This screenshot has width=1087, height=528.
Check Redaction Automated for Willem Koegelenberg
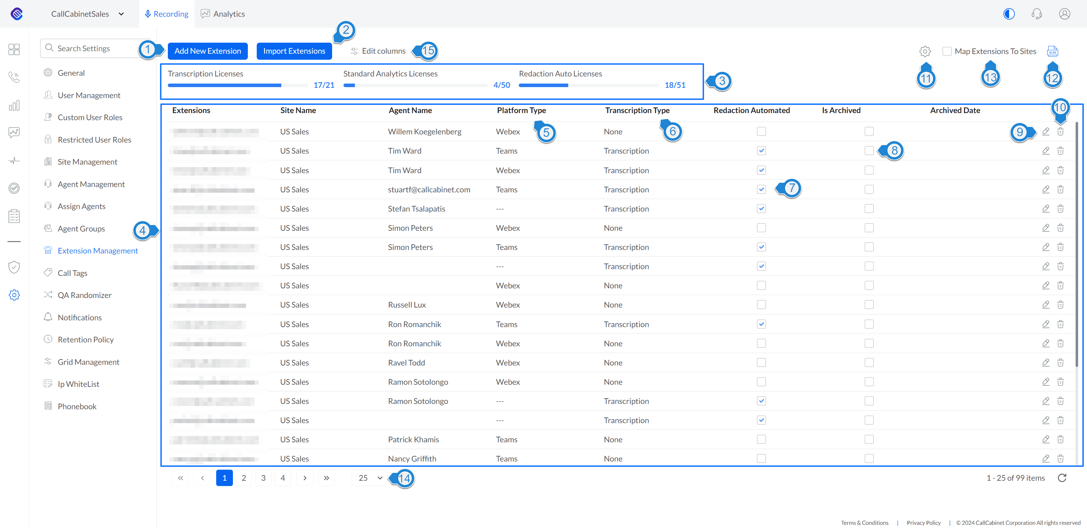point(761,132)
